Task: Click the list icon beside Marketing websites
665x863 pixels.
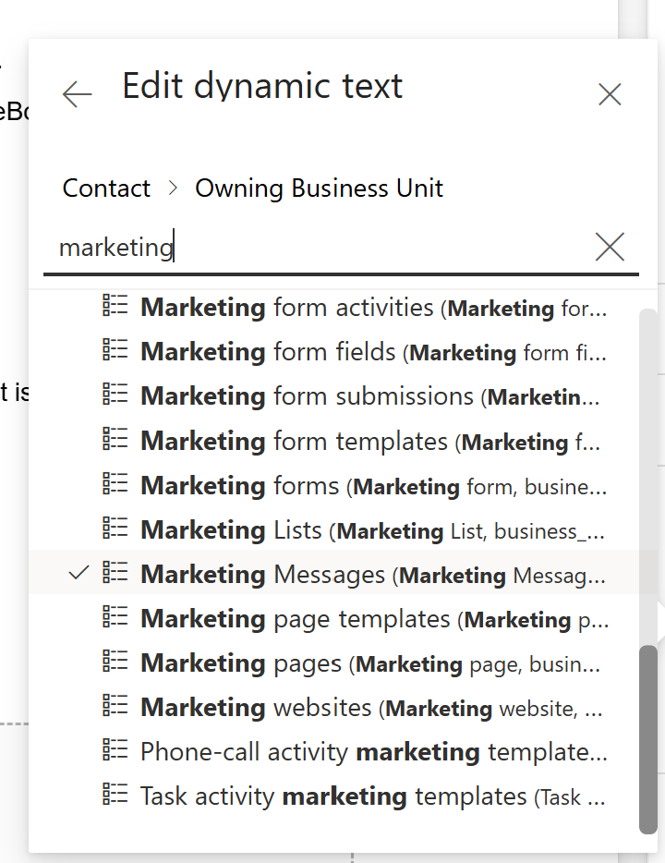Action: [x=115, y=707]
